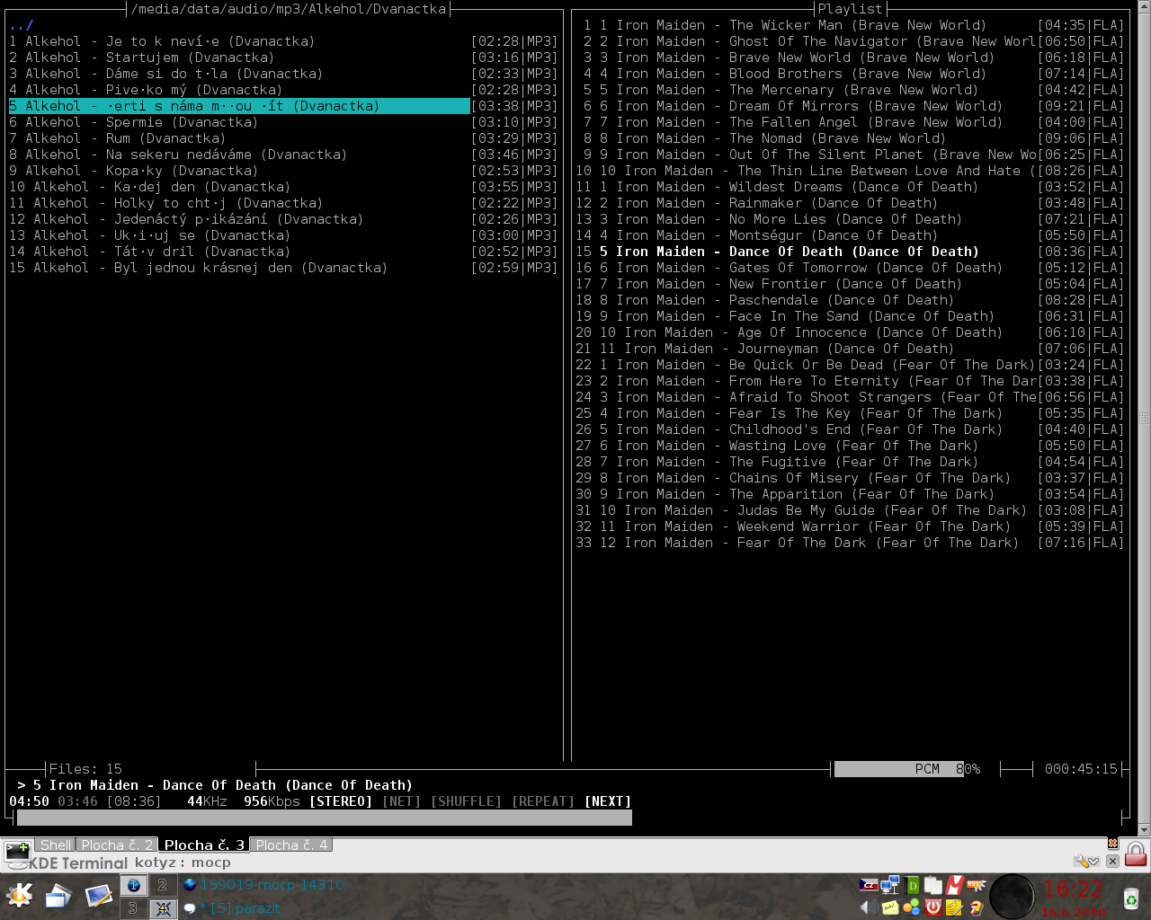
Task: Open the yellow notepad tray icon
Action: [954, 907]
